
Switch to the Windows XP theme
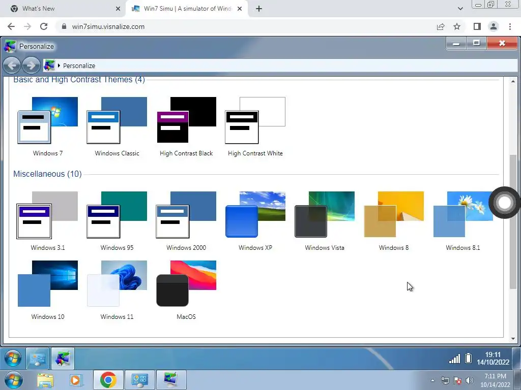point(255,221)
